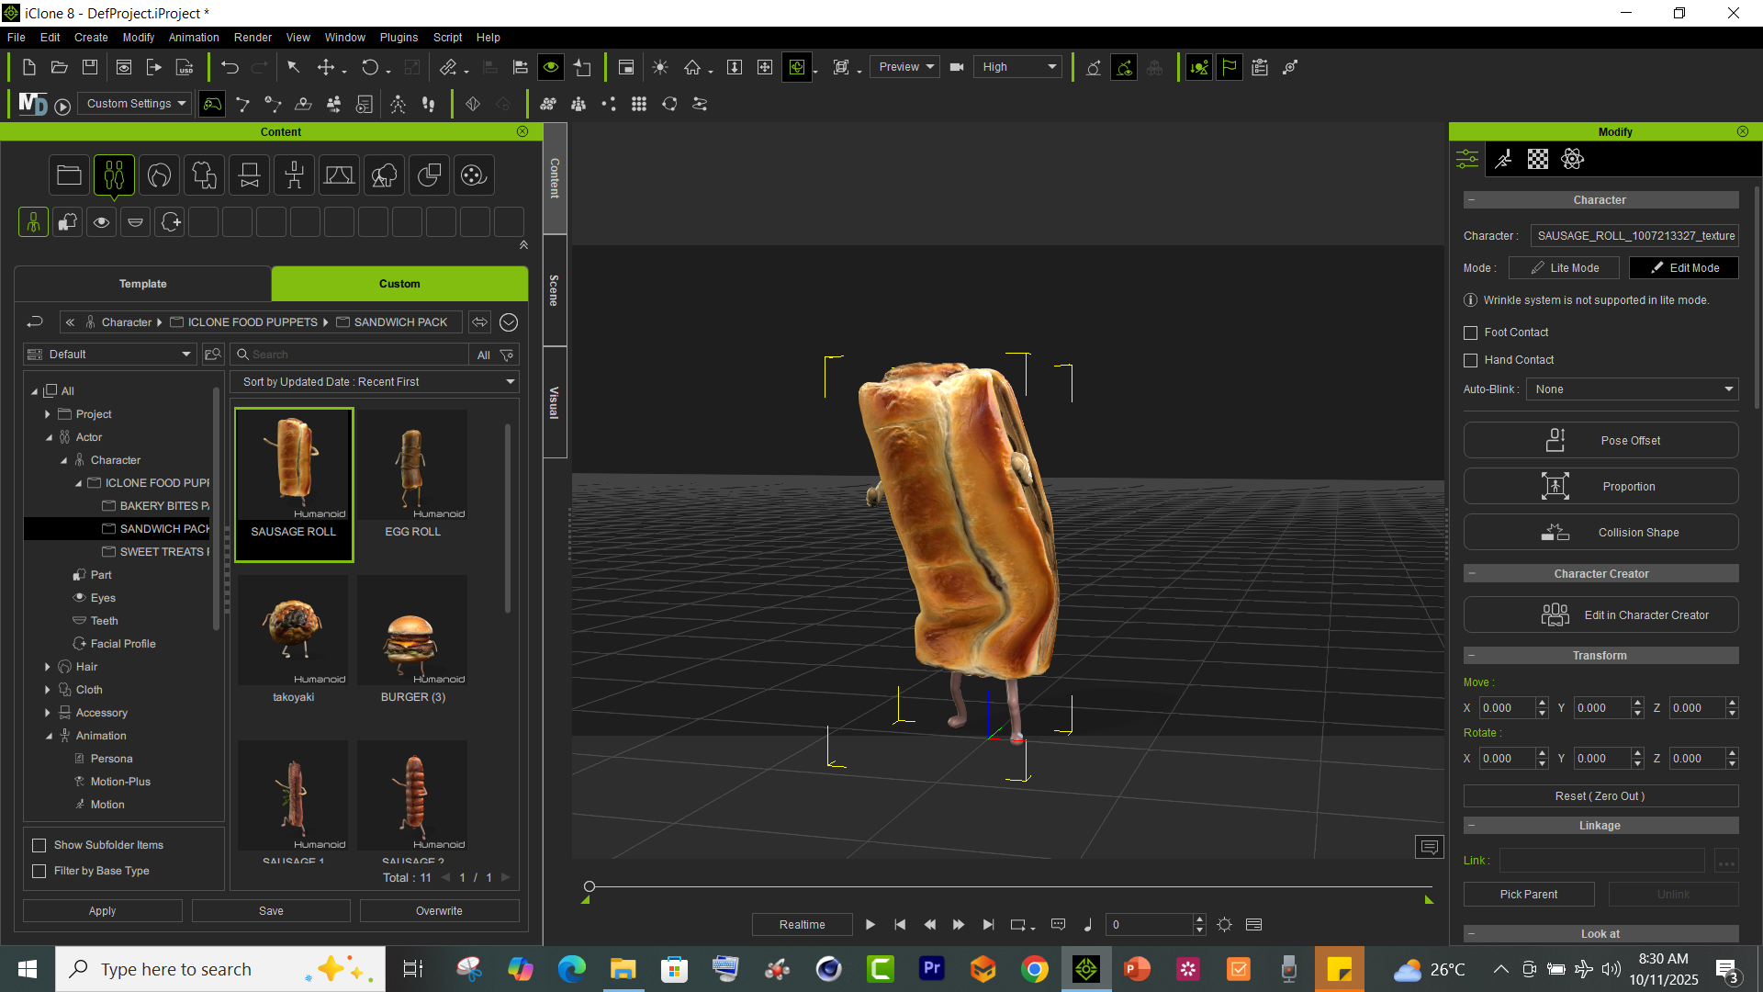Select the Move object tool icon
Image resolution: width=1763 pixels, height=992 pixels.
pos(326,67)
